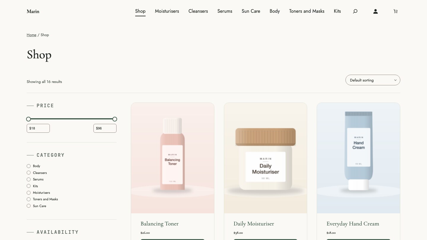Select the Moisturisers category radio button
427x240 pixels.
click(28, 193)
